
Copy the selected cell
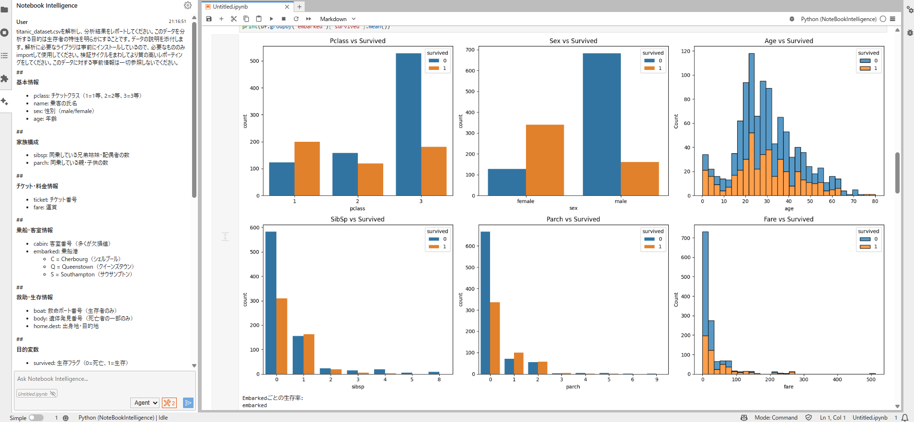pos(246,19)
